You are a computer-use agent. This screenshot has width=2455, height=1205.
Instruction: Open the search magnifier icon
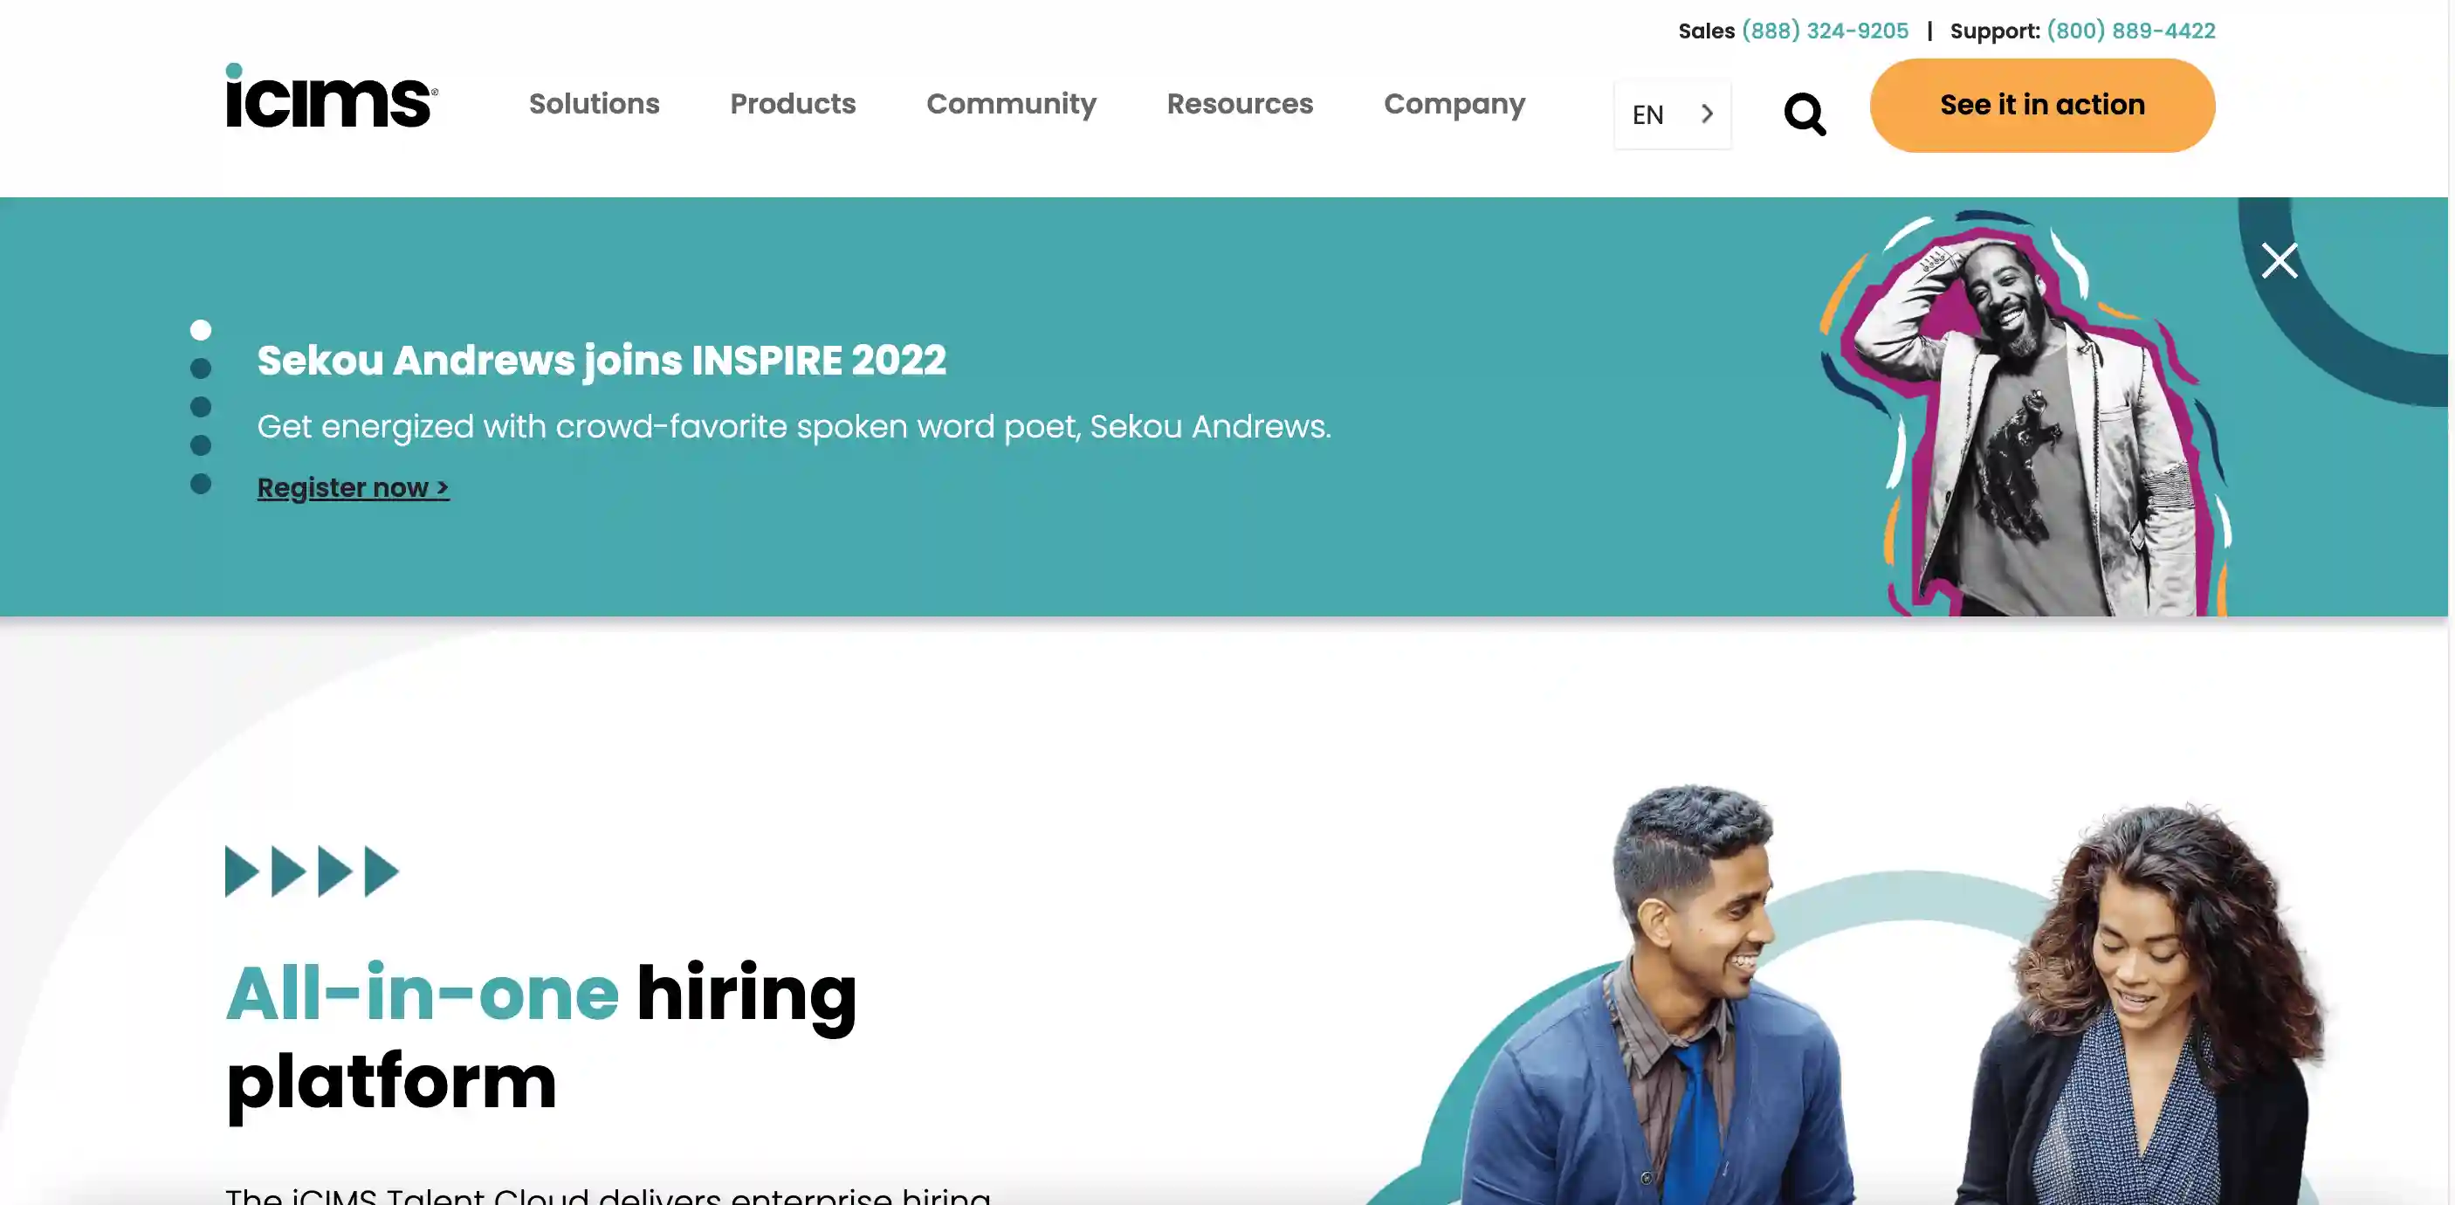(x=1804, y=114)
